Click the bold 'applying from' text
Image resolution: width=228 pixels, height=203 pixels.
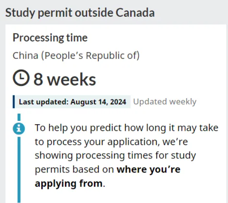pos(69,184)
